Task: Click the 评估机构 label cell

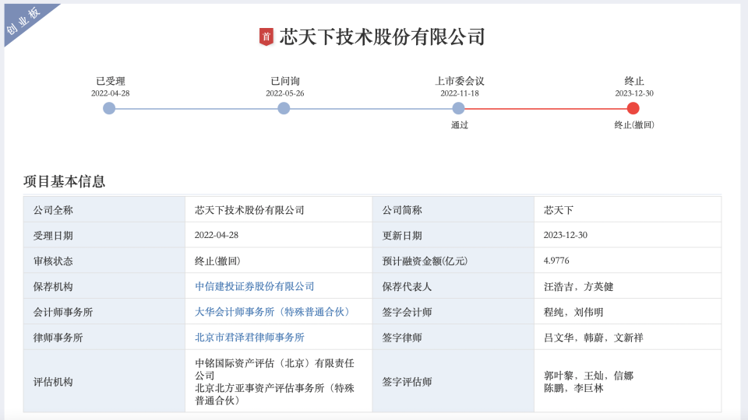Action: click(x=104, y=381)
